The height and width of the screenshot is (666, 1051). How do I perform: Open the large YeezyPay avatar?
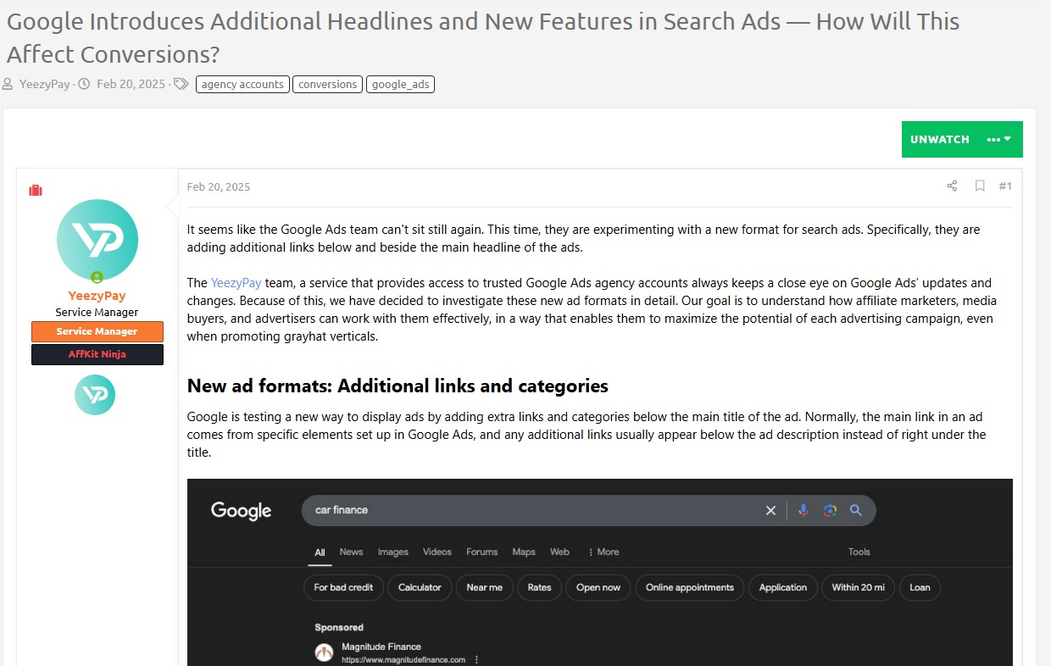coord(97,240)
